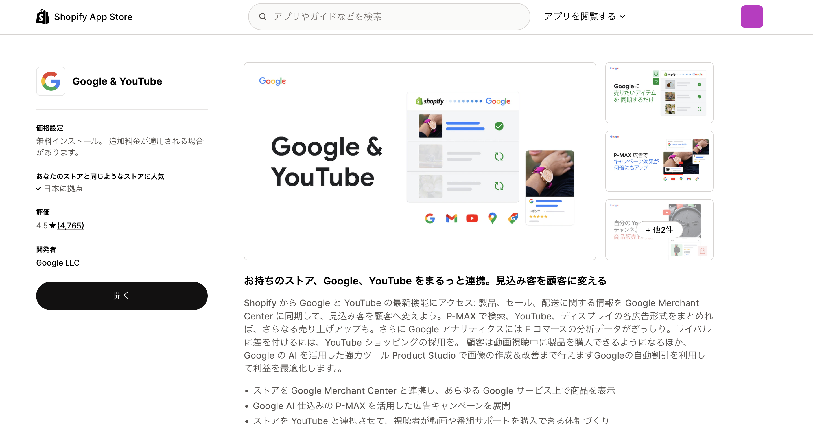Viewport: 813px width, 424px height.
Task: Select the 無料インストール pricing text
Action: point(120,147)
